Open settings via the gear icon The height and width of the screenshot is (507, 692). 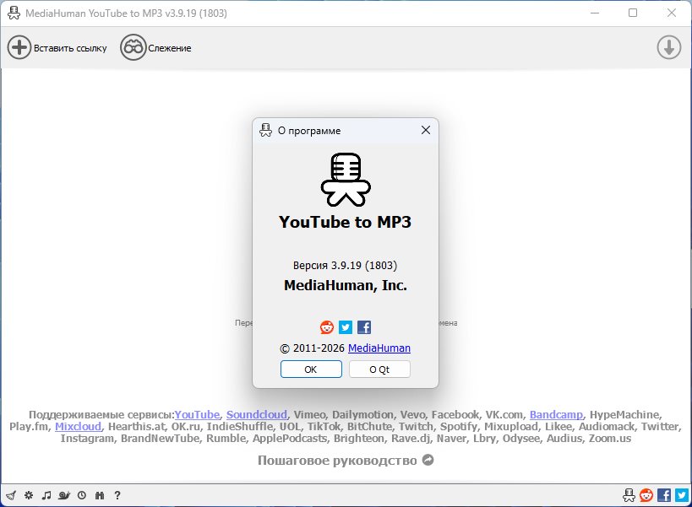point(29,495)
